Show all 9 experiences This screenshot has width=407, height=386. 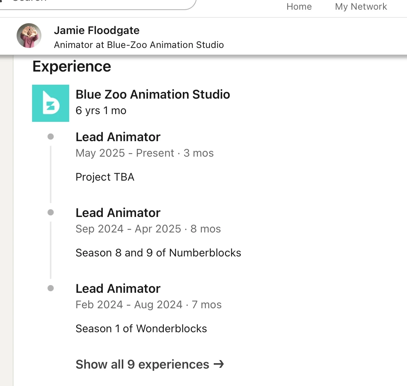click(x=142, y=364)
